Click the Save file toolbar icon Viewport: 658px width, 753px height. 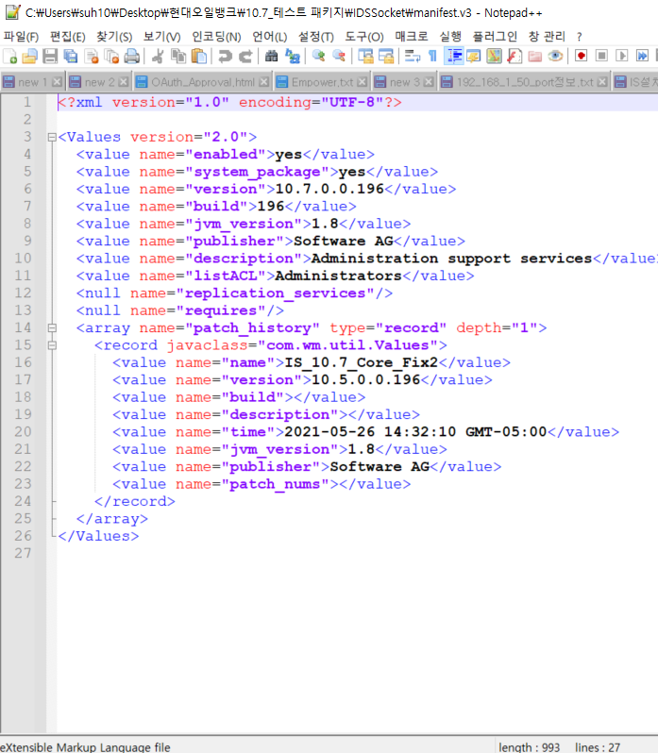[x=50, y=57]
